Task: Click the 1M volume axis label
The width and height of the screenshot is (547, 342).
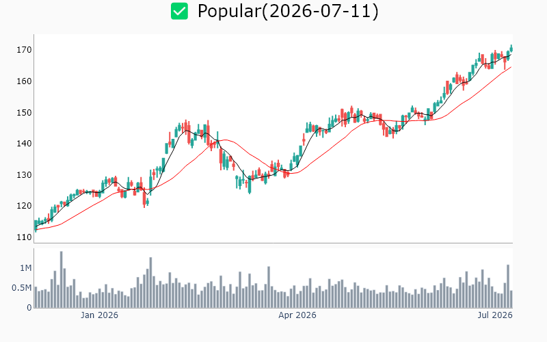Action: pyautogui.click(x=26, y=268)
